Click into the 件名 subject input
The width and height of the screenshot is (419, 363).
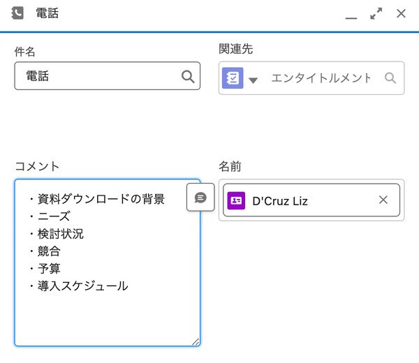[x=108, y=76]
